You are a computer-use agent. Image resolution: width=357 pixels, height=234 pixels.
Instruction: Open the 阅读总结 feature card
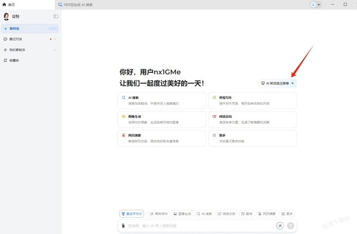[x=252, y=120]
